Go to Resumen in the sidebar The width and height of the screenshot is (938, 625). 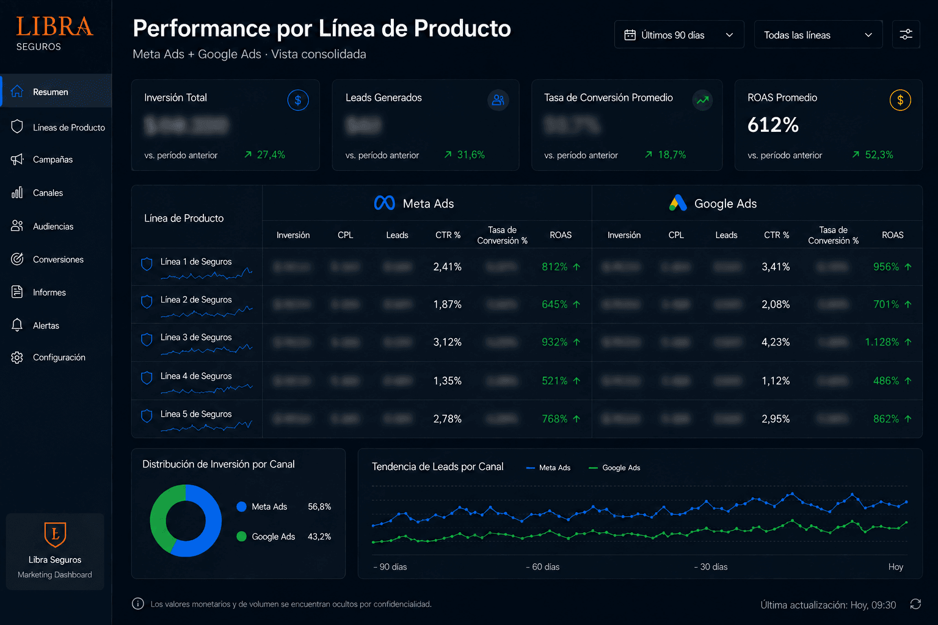tap(56, 91)
